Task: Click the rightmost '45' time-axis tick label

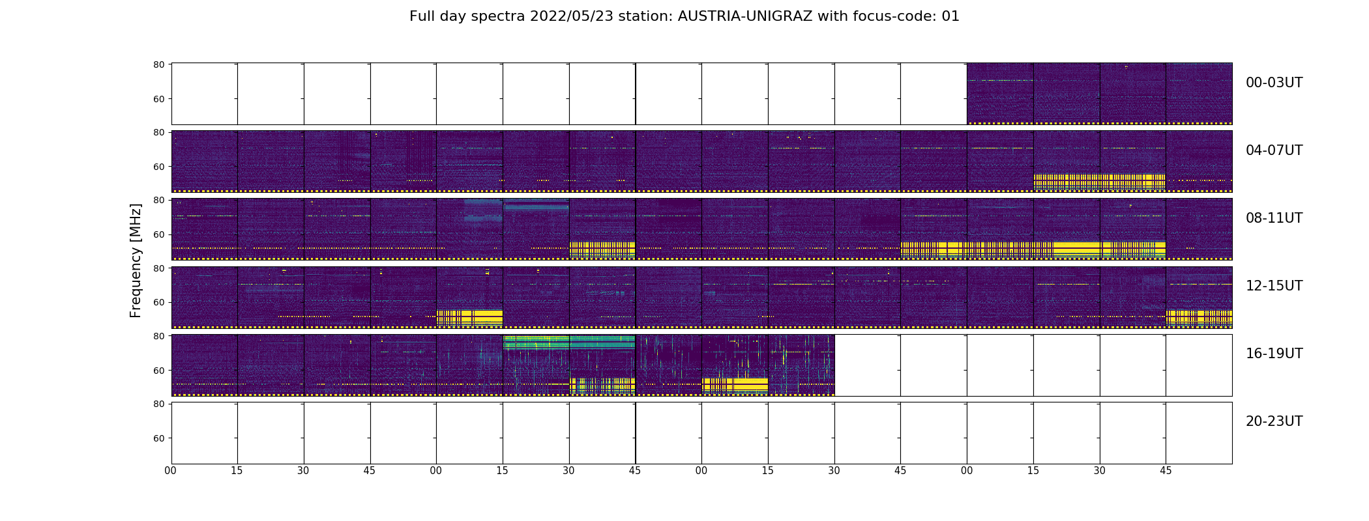Action: 1166,470
